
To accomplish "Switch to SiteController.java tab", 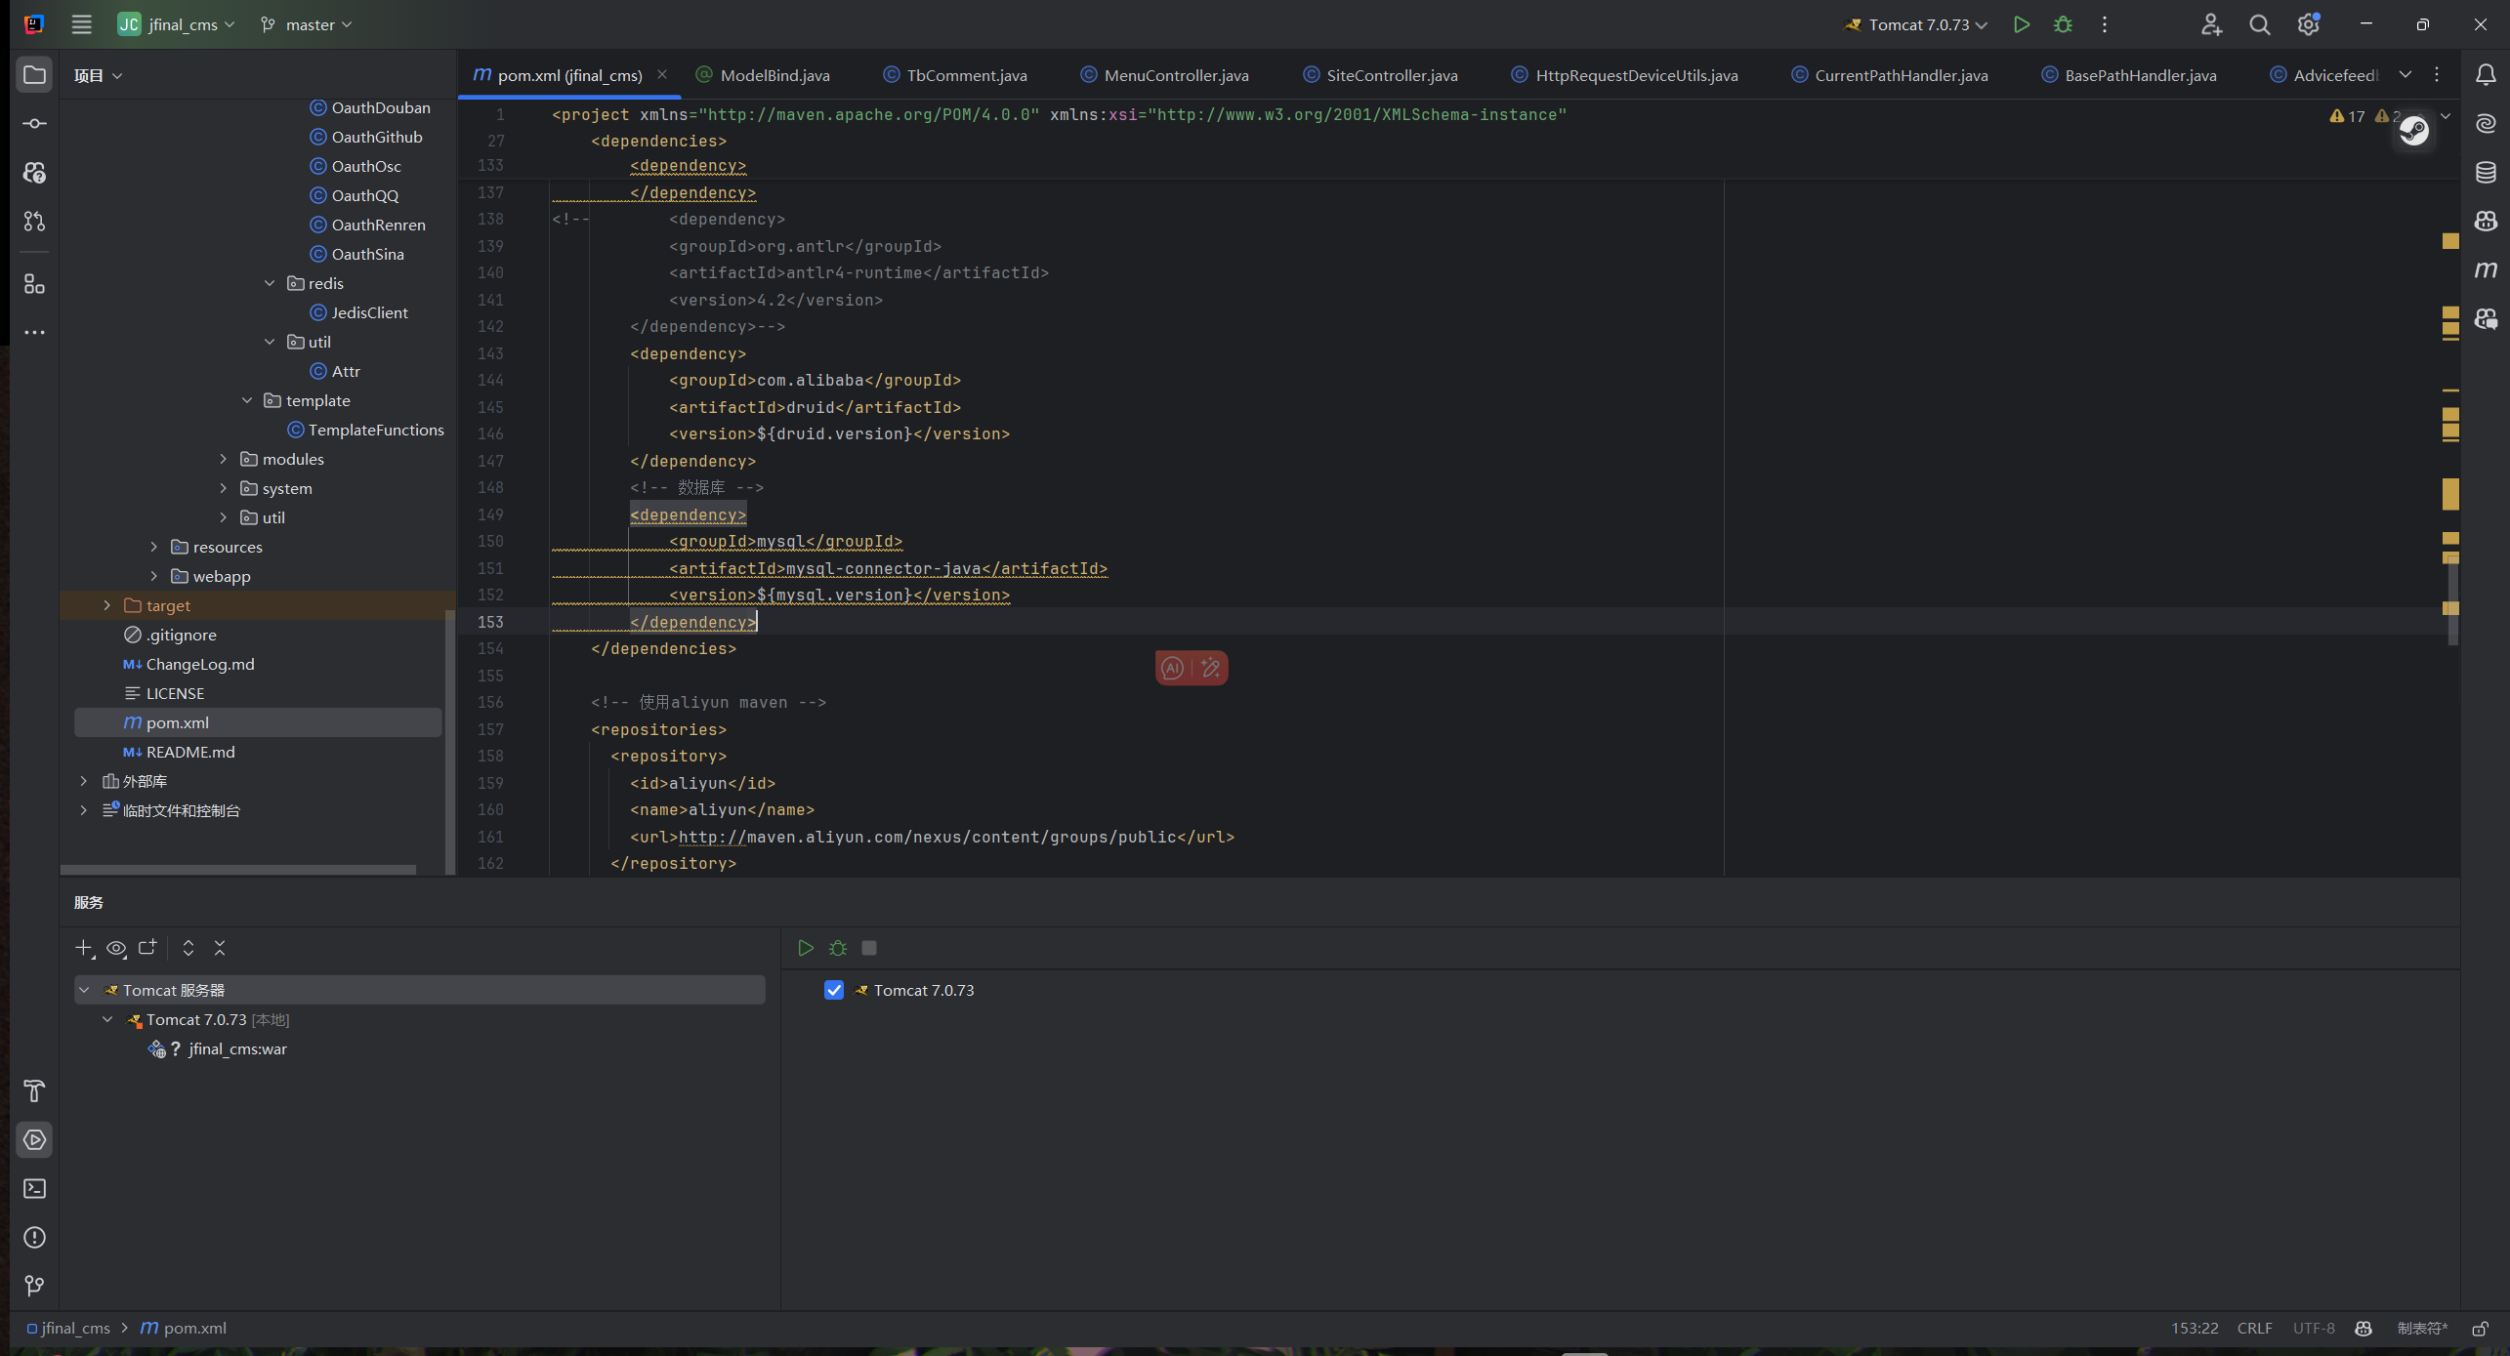I will 1380,75.
